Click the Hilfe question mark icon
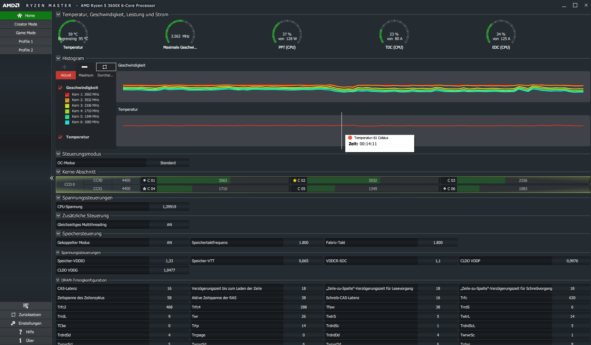591x345 pixels. pos(21,332)
